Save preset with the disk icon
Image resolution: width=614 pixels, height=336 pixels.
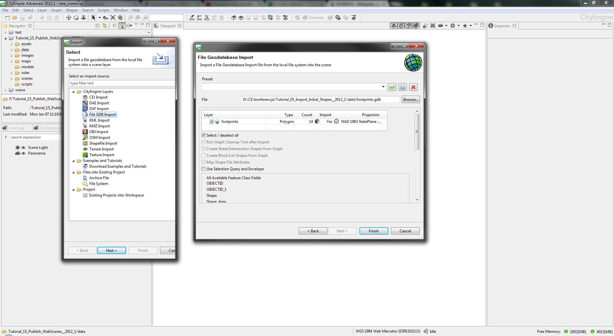403,87
